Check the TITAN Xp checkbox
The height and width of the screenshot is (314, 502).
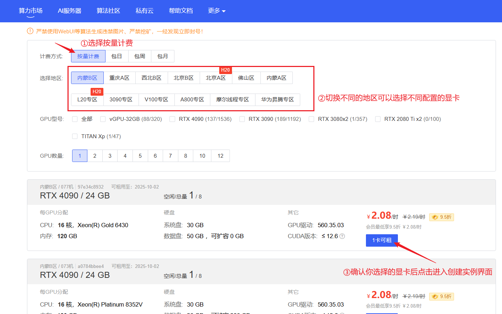[x=75, y=136]
